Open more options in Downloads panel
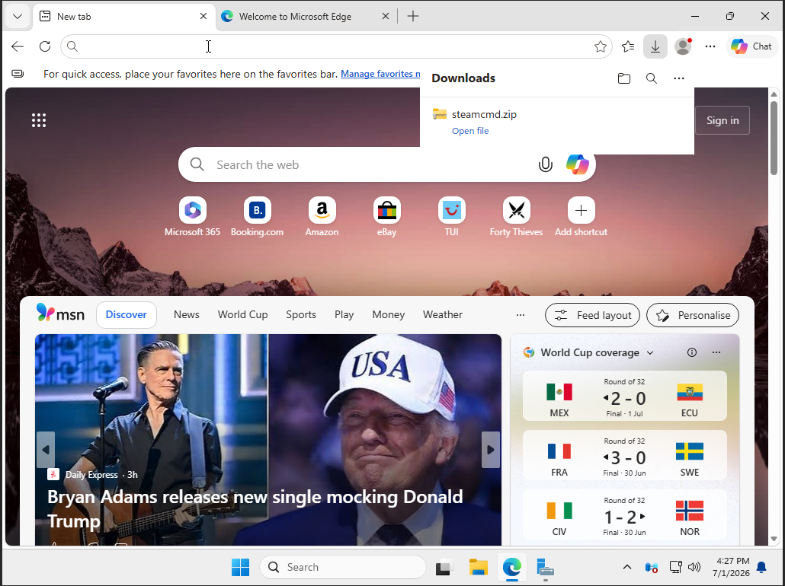The width and height of the screenshot is (785, 586). click(x=679, y=78)
